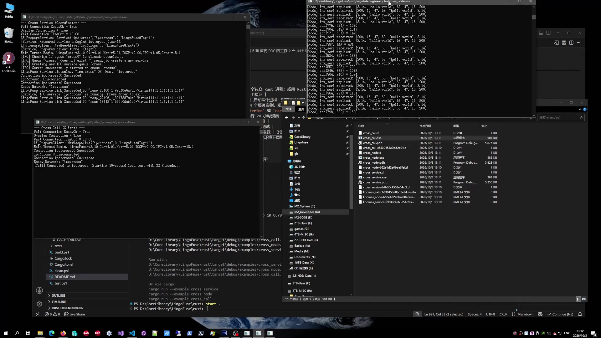Open Markdown preview to the side

(x=557, y=43)
